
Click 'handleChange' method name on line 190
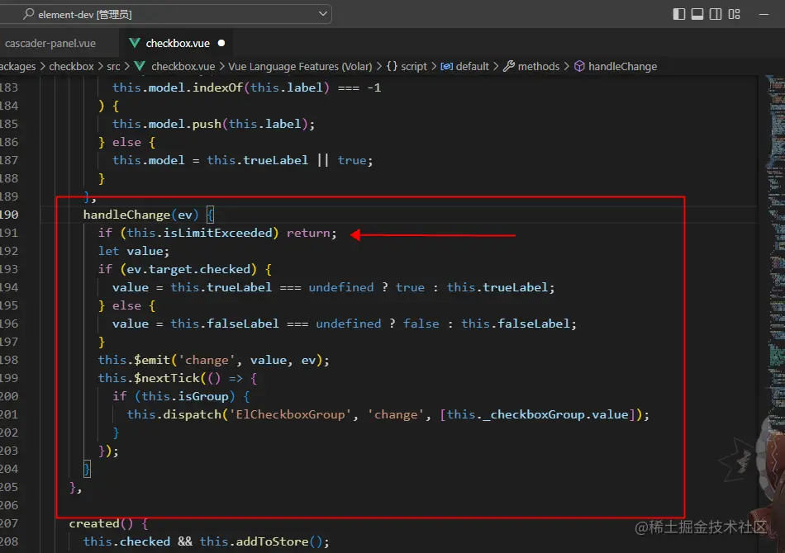(x=126, y=215)
